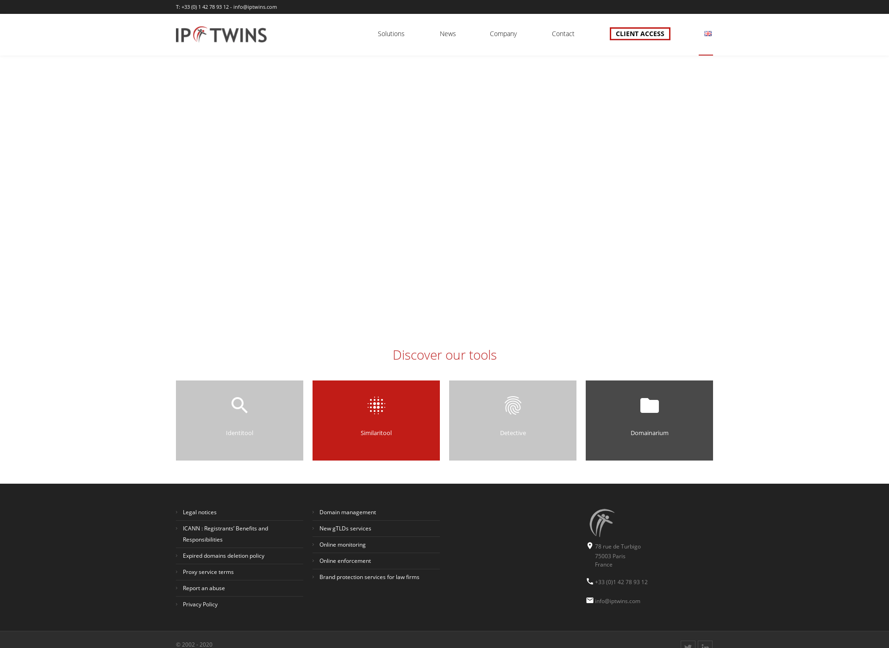Click the Legal notices link
This screenshot has width=889, height=648.
(x=200, y=512)
